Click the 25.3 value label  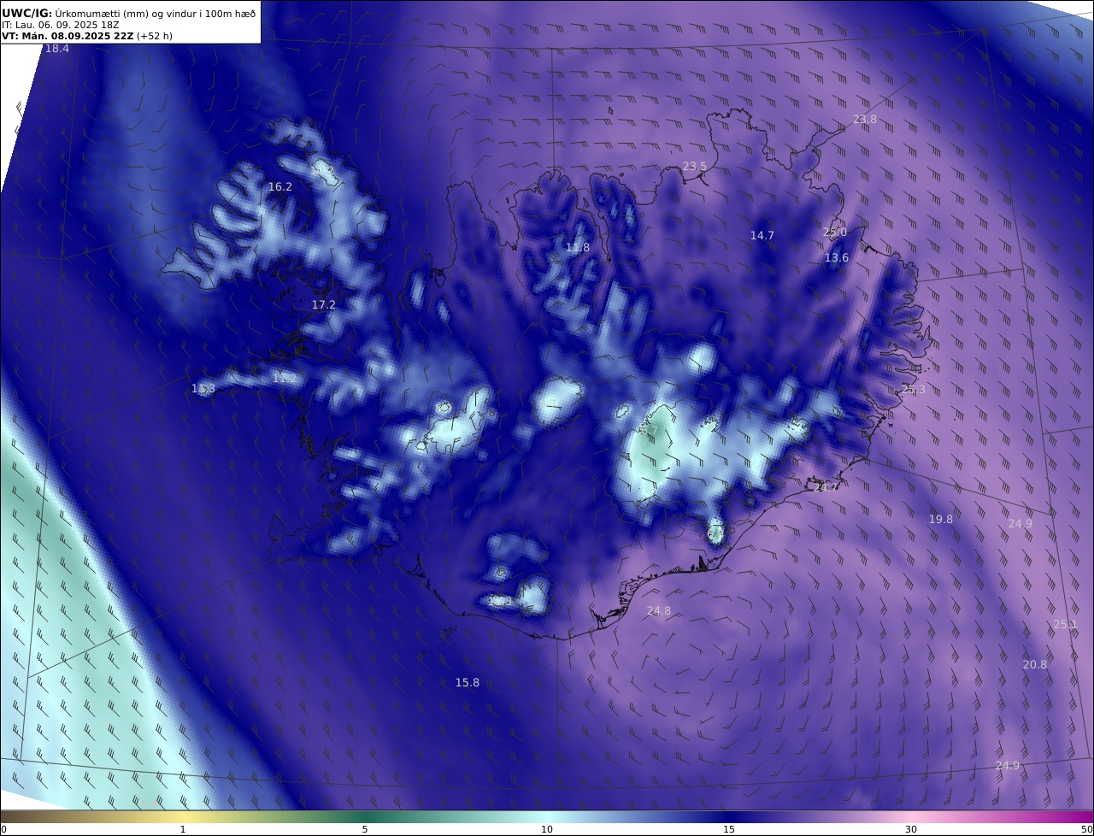(914, 389)
